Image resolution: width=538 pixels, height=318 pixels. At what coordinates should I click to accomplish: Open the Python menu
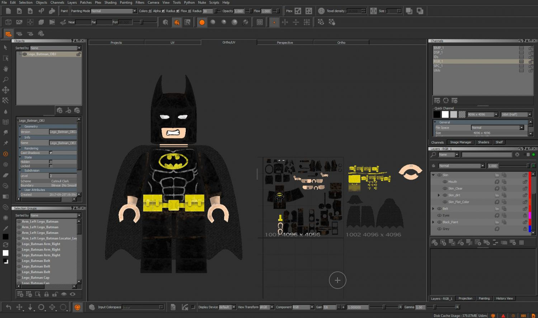tap(189, 3)
